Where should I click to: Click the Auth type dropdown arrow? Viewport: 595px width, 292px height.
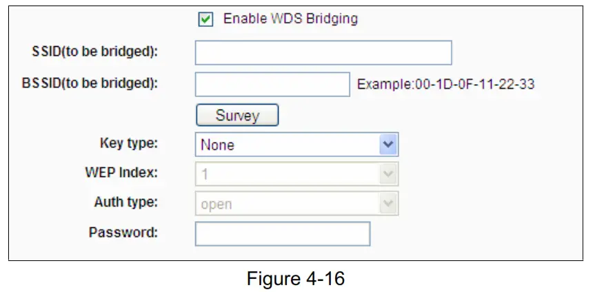tap(388, 204)
